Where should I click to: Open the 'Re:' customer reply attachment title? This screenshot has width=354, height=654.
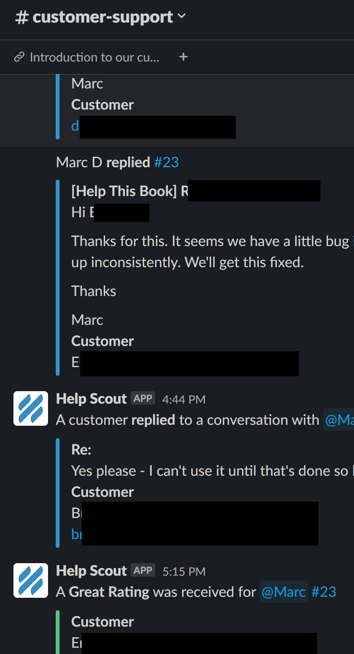81,450
